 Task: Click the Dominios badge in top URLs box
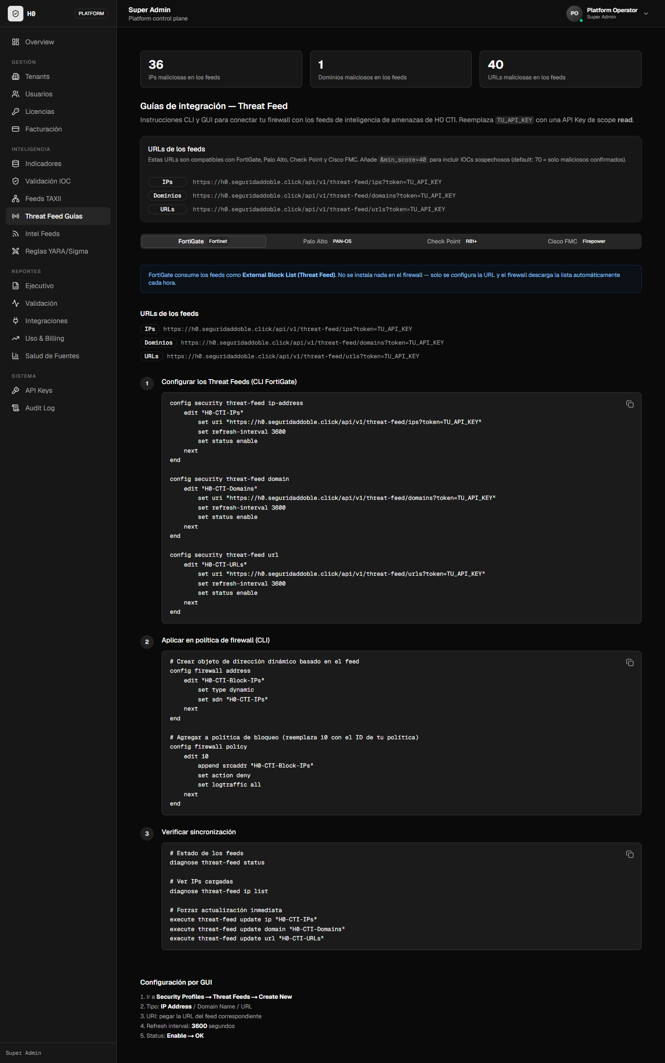(x=167, y=196)
